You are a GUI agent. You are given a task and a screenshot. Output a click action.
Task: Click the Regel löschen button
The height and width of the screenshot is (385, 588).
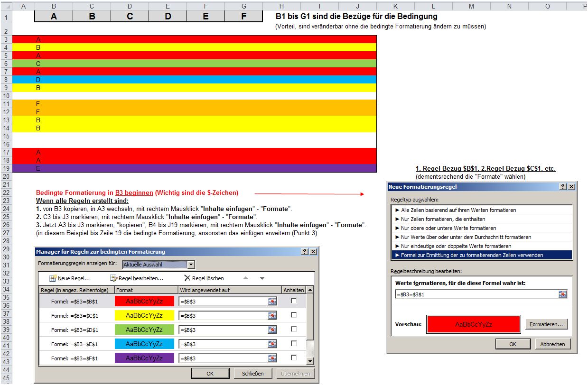(x=204, y=278)
